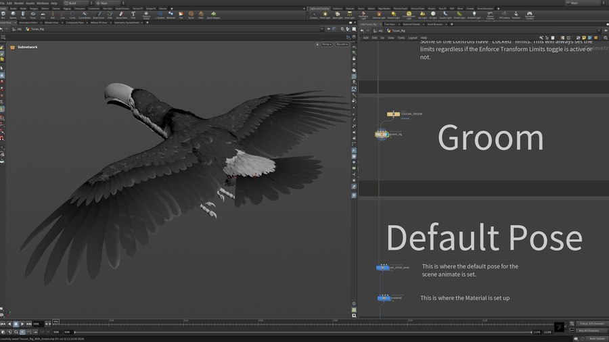Select the material node
Viewport: 609px width, 342px height.
click(384, 298)
